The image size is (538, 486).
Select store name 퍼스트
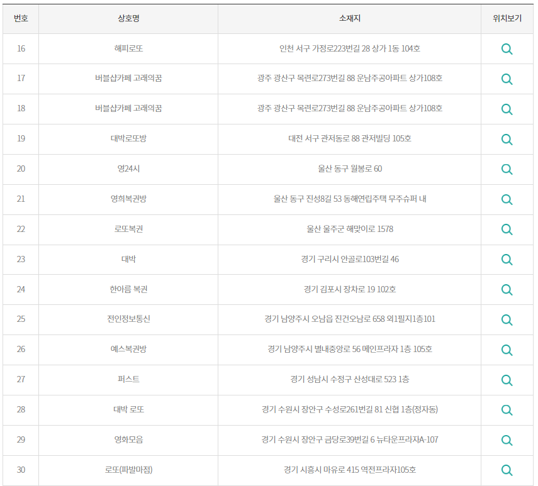(x=128, y=379)
